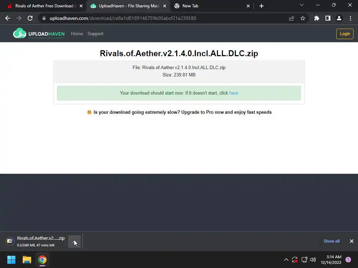Go back using the browser back arrow

coord(8,18)
